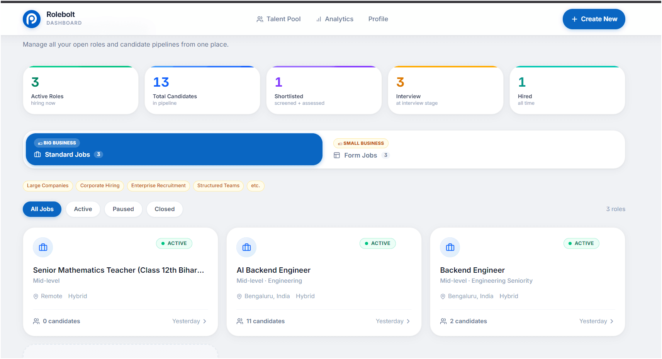Click tag icon in SMALL BUSINESS badge
This screenshot has width=662, height=359.
(340, 144)
